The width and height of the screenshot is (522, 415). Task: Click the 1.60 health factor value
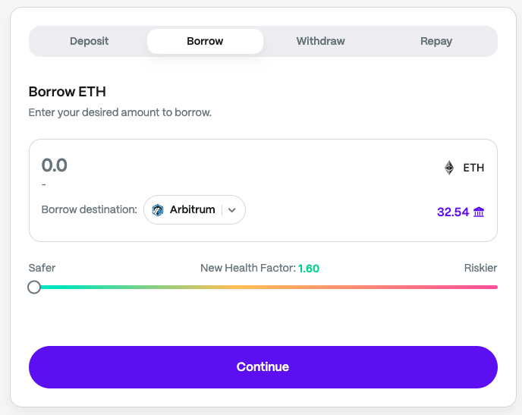tap(309, 269)
